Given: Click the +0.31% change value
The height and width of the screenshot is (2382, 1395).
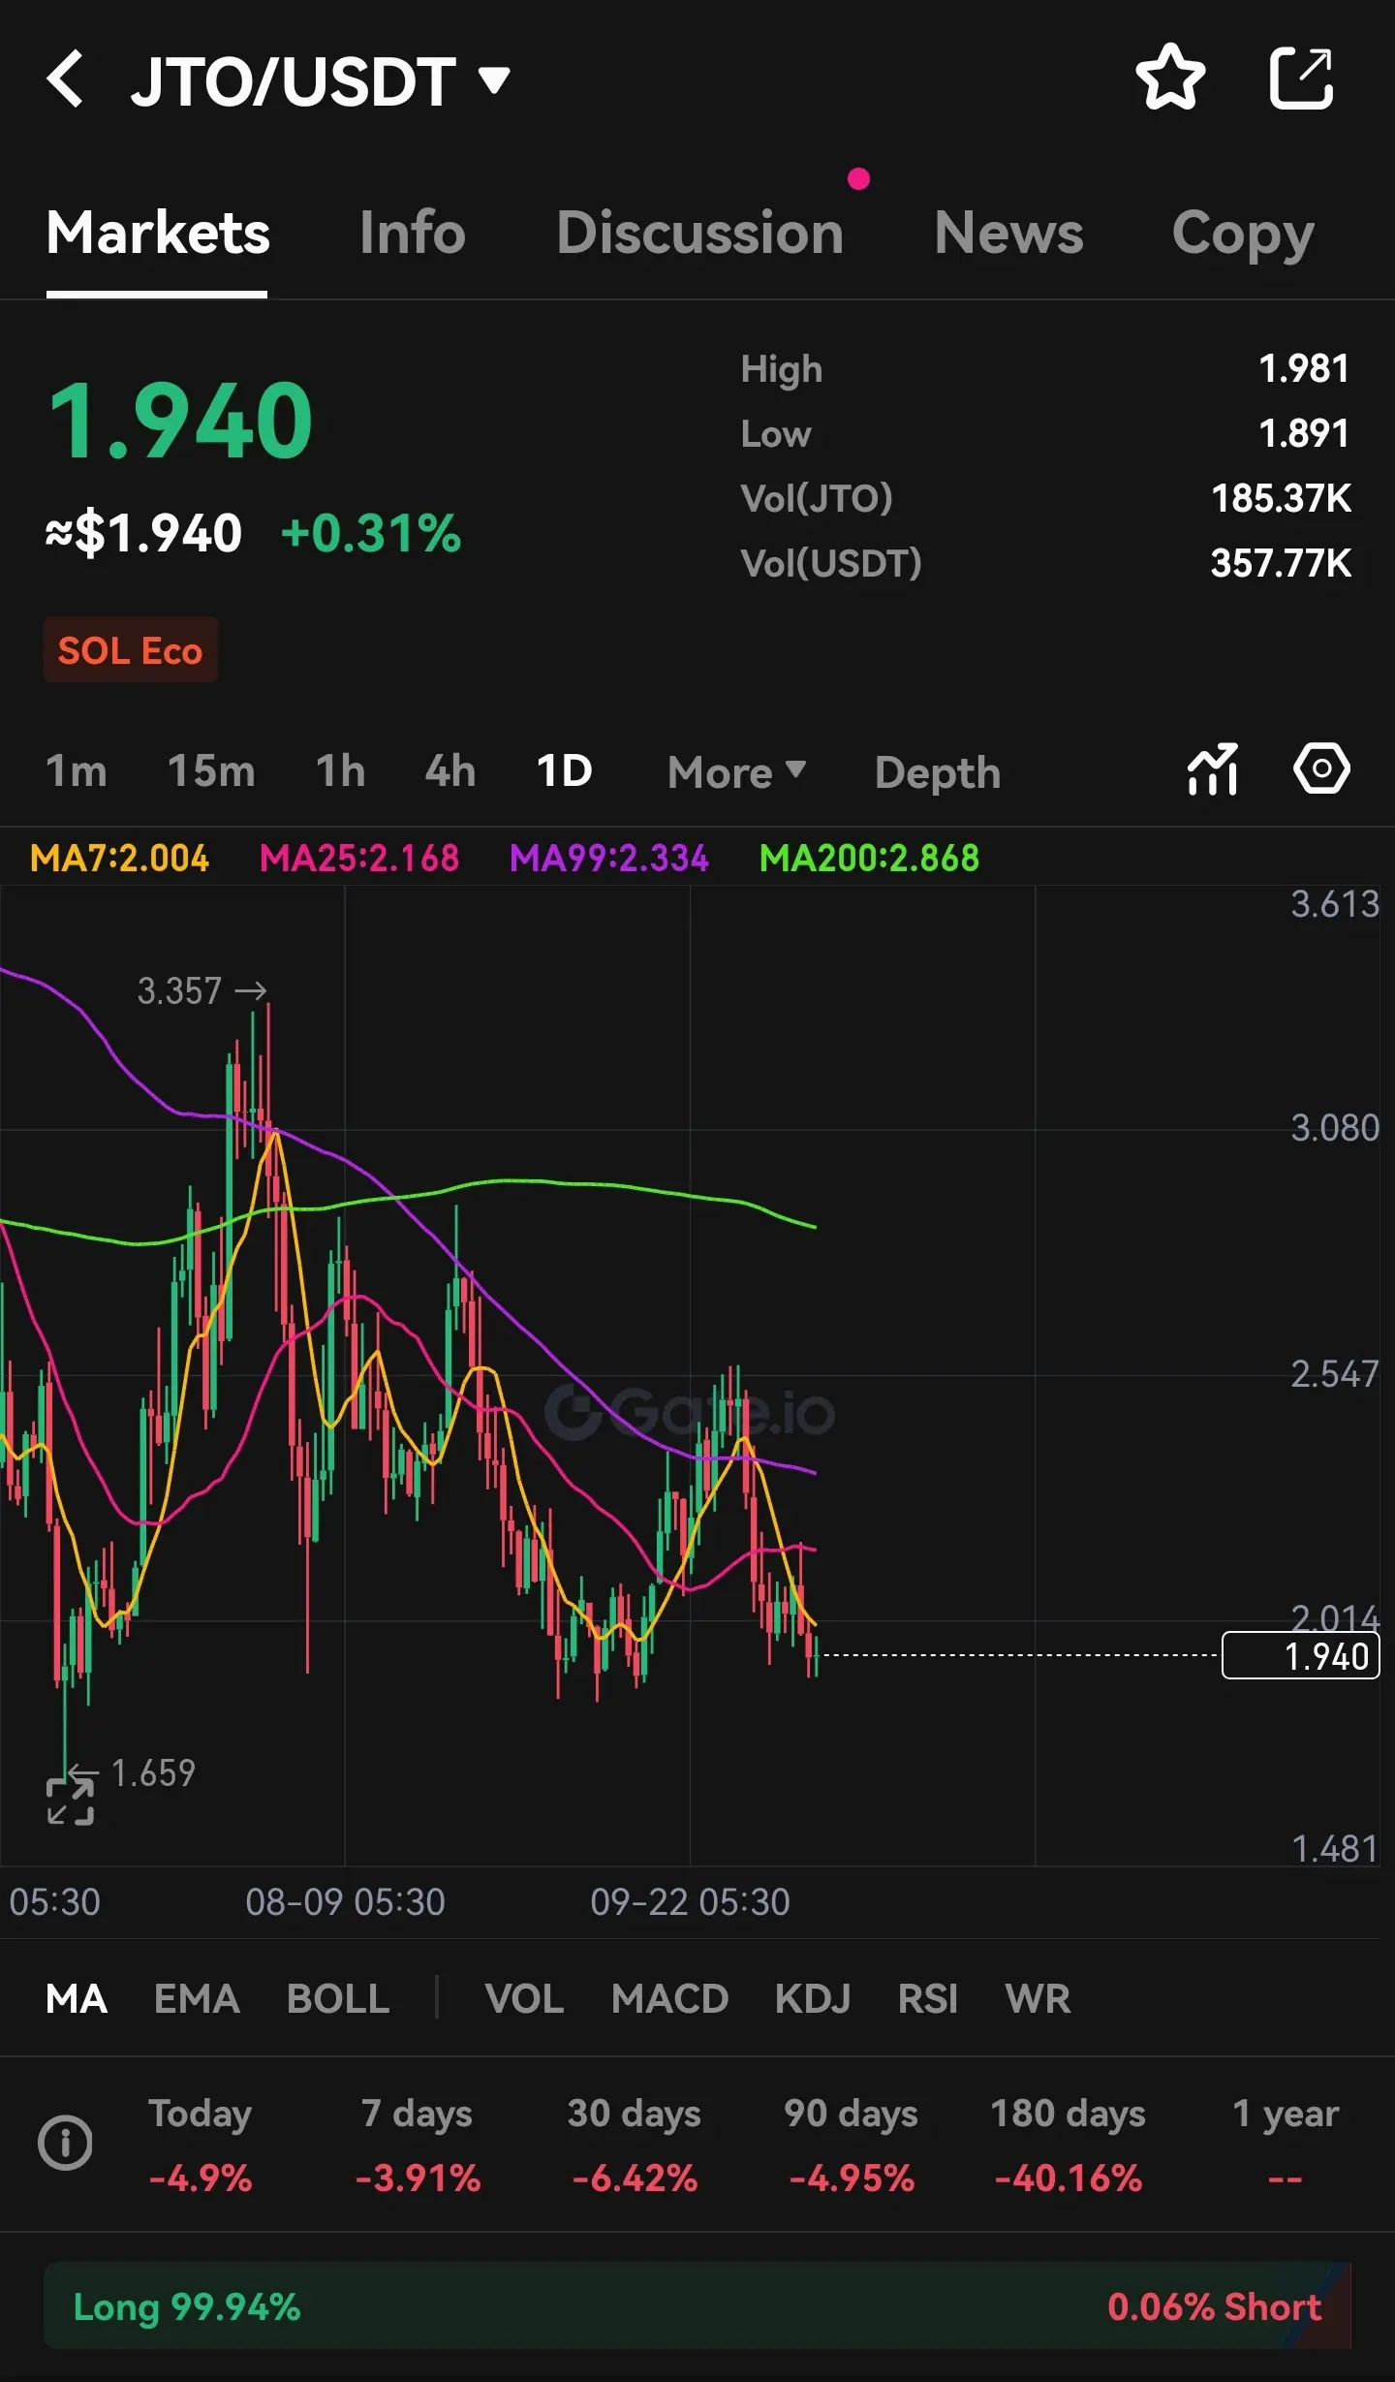Looking at the screenshot, I should click(370, 534).
